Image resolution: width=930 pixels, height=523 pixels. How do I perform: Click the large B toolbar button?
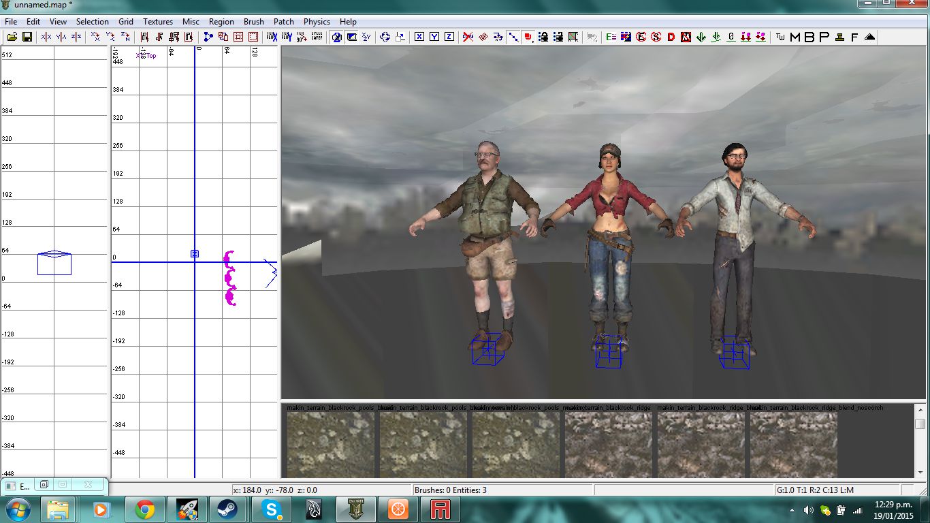(x=809, y=37)
